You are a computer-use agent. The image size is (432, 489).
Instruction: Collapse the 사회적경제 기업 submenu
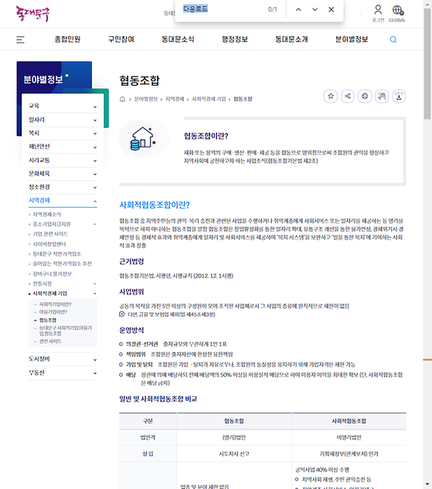[x=95, y=294]
